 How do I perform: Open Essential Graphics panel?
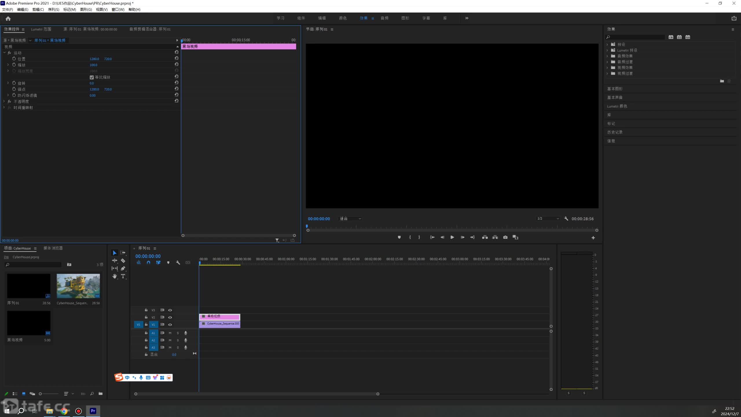(615, 89)
